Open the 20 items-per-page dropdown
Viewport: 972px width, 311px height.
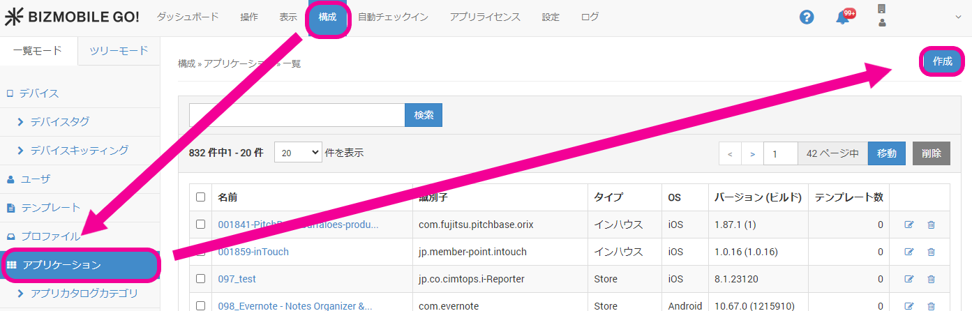click(x=298, y=152)
